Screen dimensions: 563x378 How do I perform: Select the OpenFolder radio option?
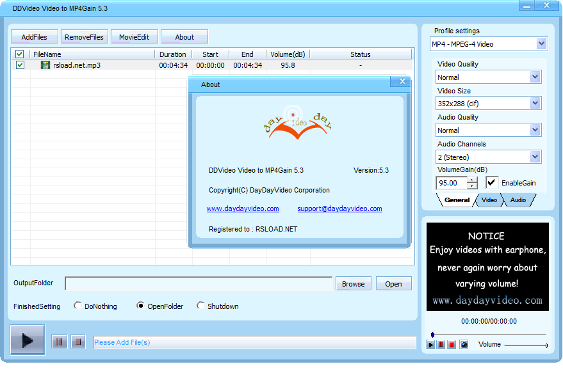click(x=140, y=306)
